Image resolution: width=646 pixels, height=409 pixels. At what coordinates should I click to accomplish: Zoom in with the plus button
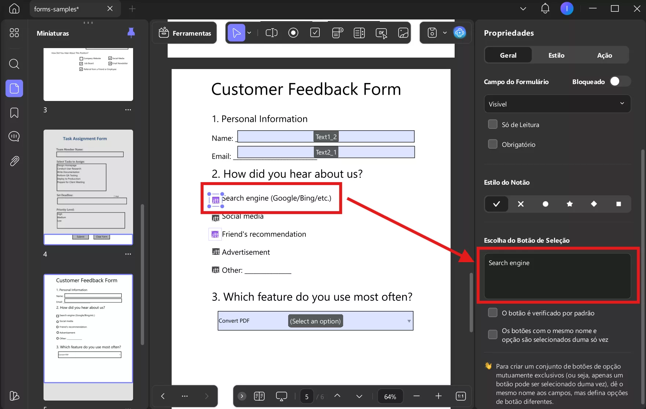438,396
